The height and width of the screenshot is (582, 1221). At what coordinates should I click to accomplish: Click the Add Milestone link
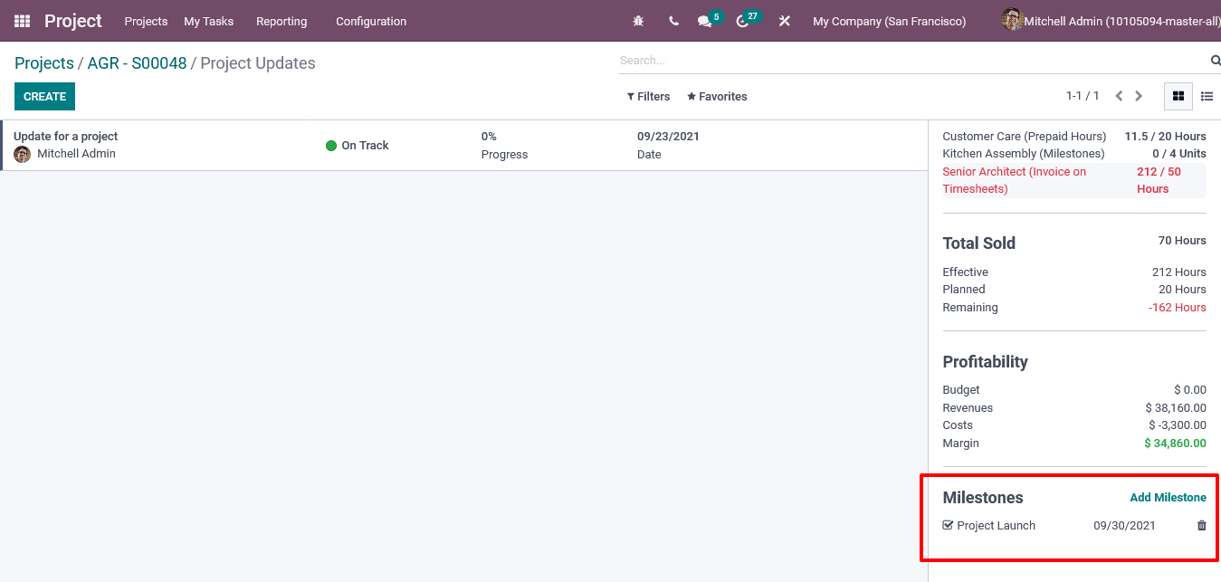[1168, 498]
